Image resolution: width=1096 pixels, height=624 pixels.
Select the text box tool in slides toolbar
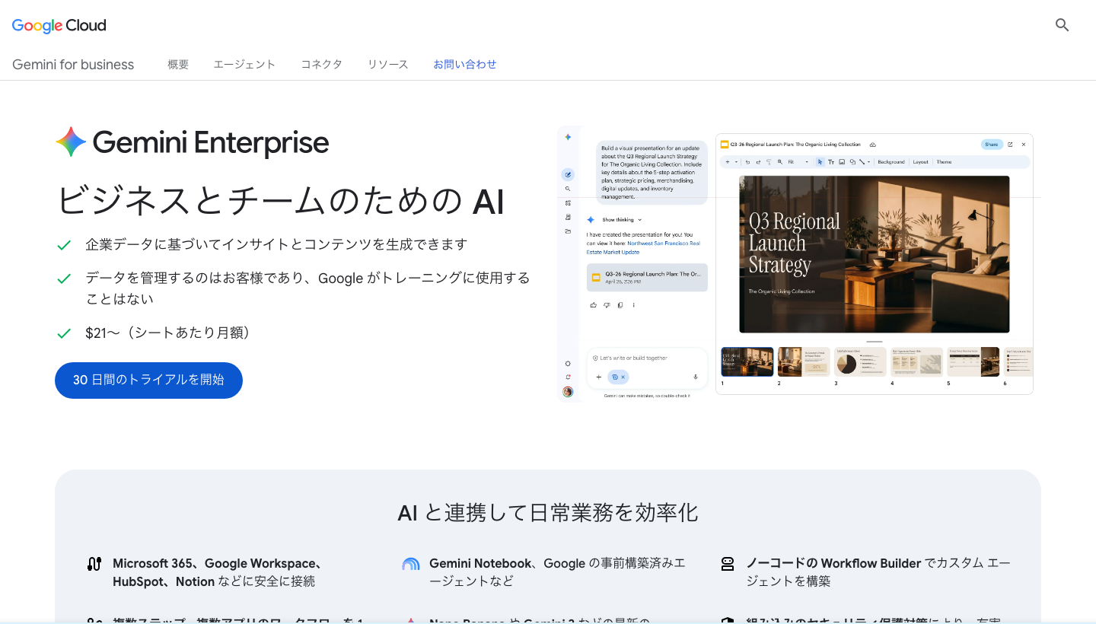coord(831,162)
